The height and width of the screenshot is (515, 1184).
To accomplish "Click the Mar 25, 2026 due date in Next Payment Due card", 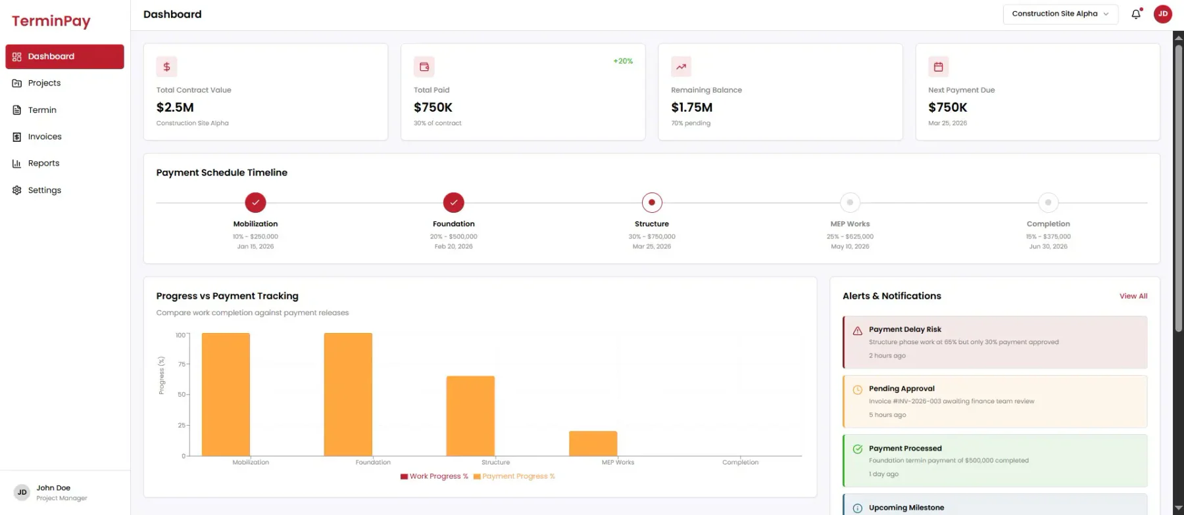I will point(948,123).
